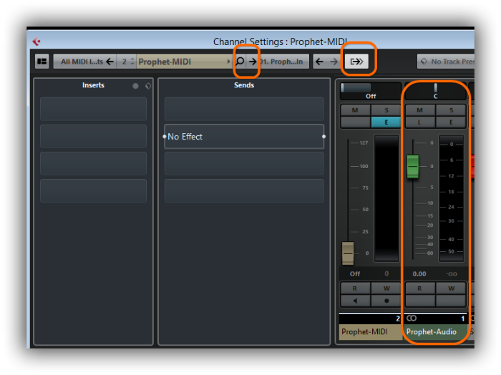
Task: Select the Inserts section header
Action: coord(93,85)
